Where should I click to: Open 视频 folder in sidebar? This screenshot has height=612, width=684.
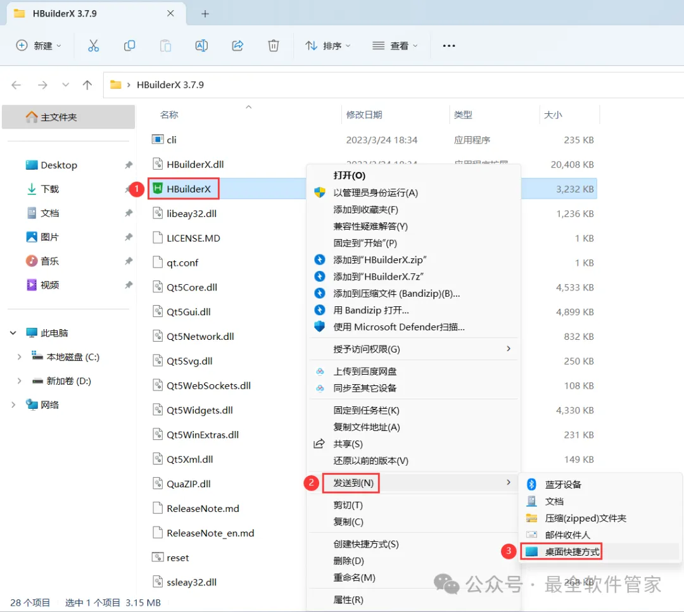pyautogui.click(x=43, y=285)
